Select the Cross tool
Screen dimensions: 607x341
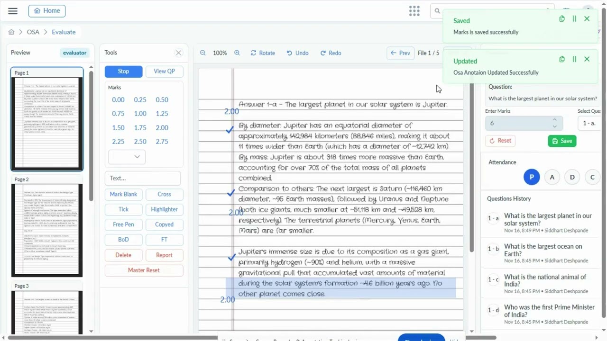click(164, 194)
